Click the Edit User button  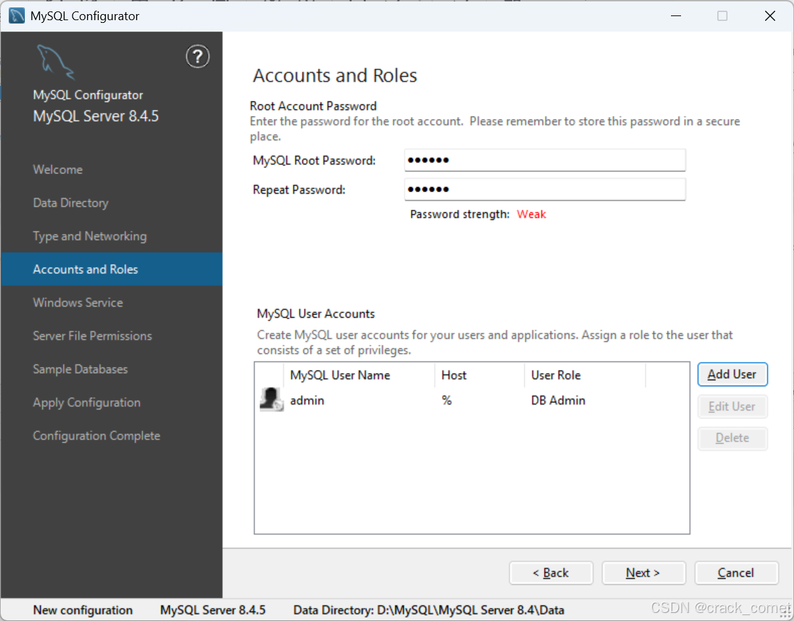732,407
